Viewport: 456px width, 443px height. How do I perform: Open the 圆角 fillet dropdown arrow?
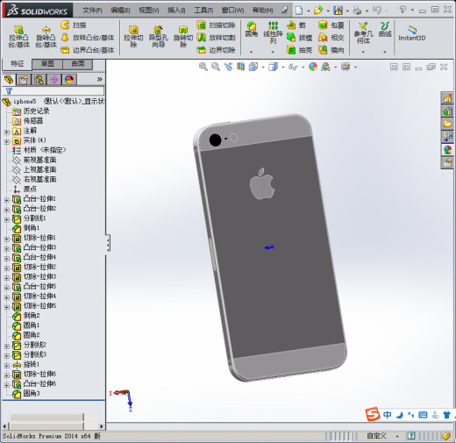pyautogui.click(x=251, y=52)
